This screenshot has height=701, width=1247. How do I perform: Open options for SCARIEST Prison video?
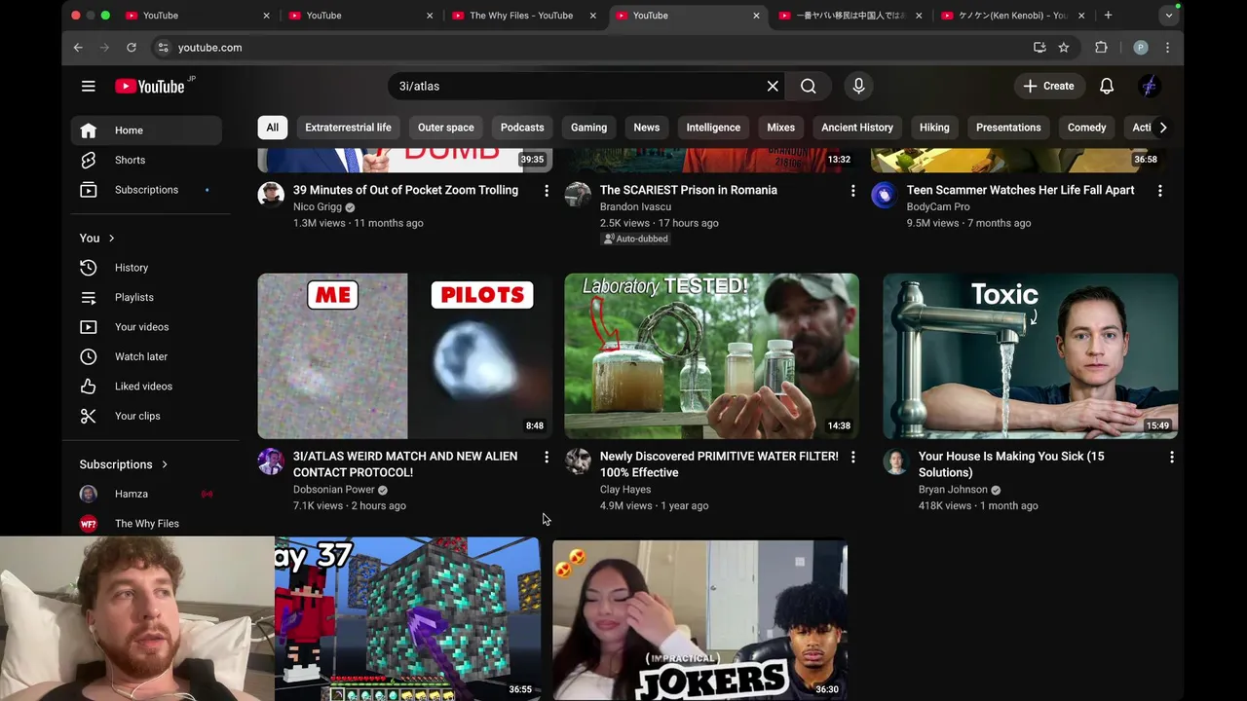click(x=852, y=191)
